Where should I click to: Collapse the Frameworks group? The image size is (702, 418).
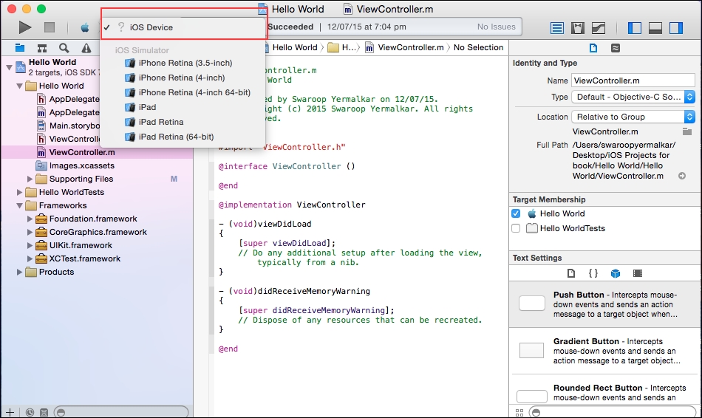point(19,205)
